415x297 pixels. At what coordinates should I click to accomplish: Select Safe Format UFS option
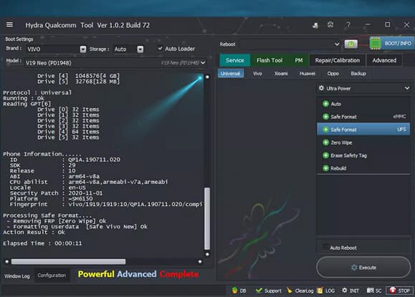pos(363,130)
